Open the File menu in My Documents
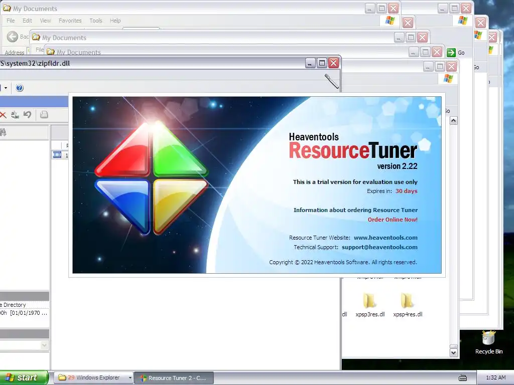 pos(11,21)
